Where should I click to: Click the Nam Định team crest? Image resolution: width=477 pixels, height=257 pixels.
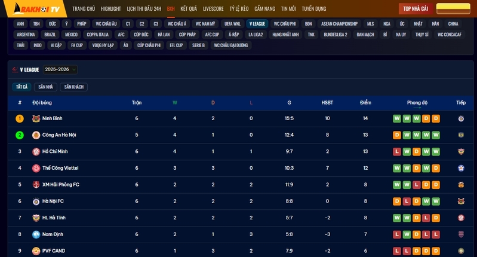point(36,234)
